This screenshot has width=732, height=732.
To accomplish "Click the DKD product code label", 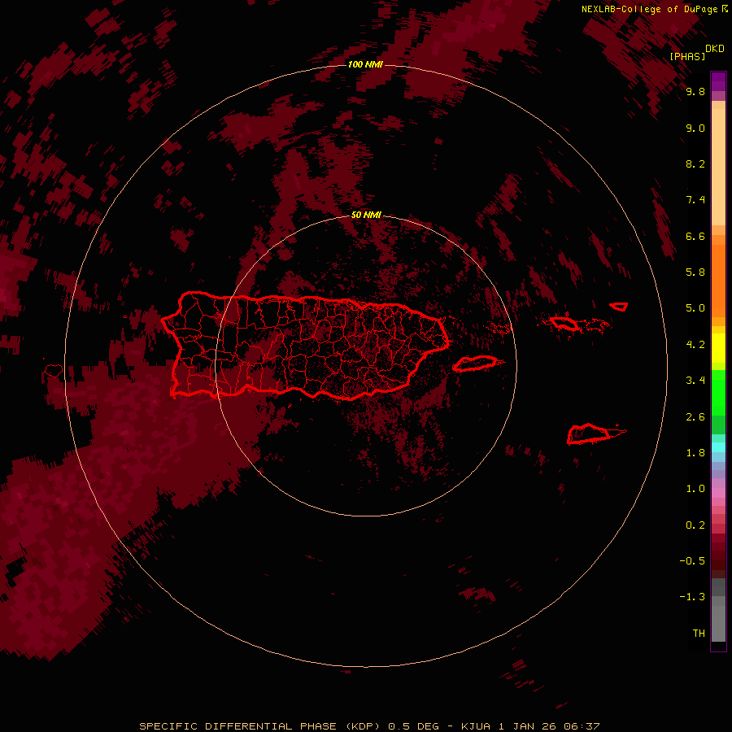I will click(x=714, y=48).
